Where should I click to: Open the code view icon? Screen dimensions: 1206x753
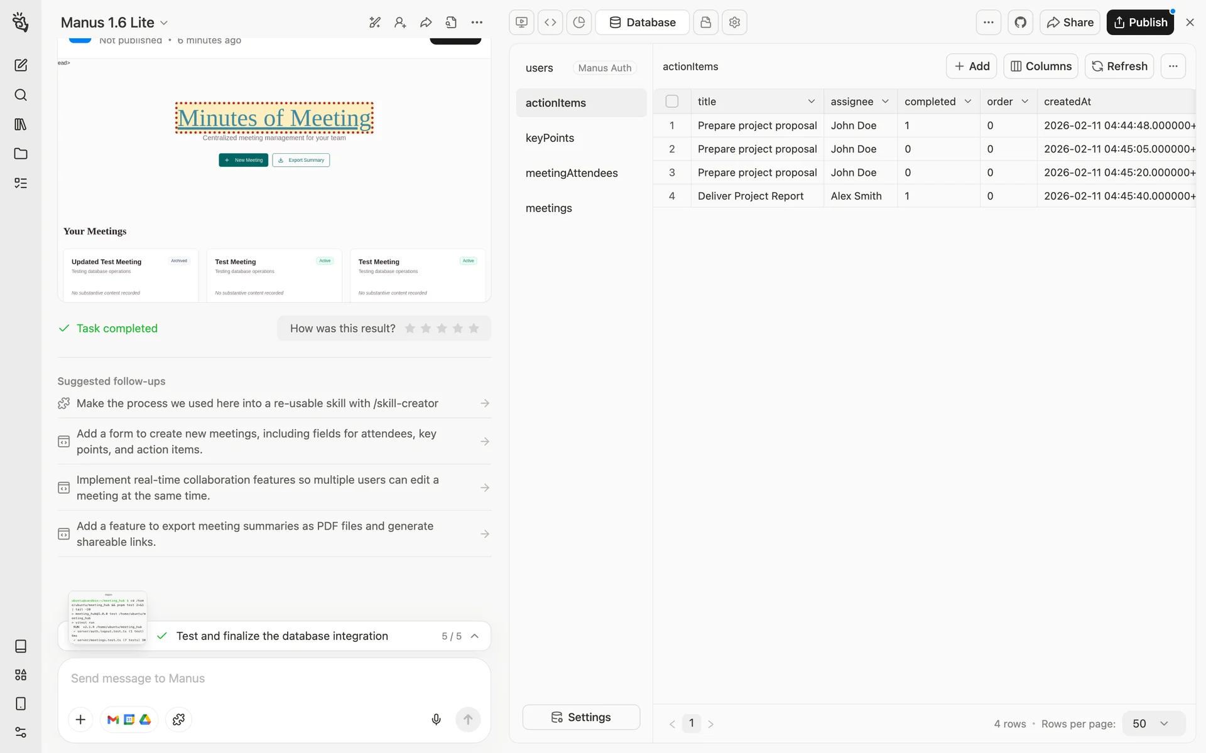550,23
